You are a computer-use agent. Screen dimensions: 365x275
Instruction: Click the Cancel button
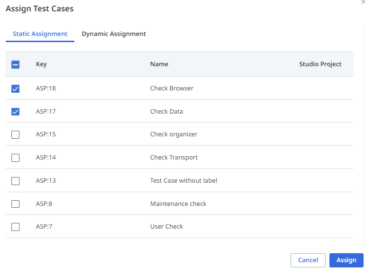pos(308,260)
